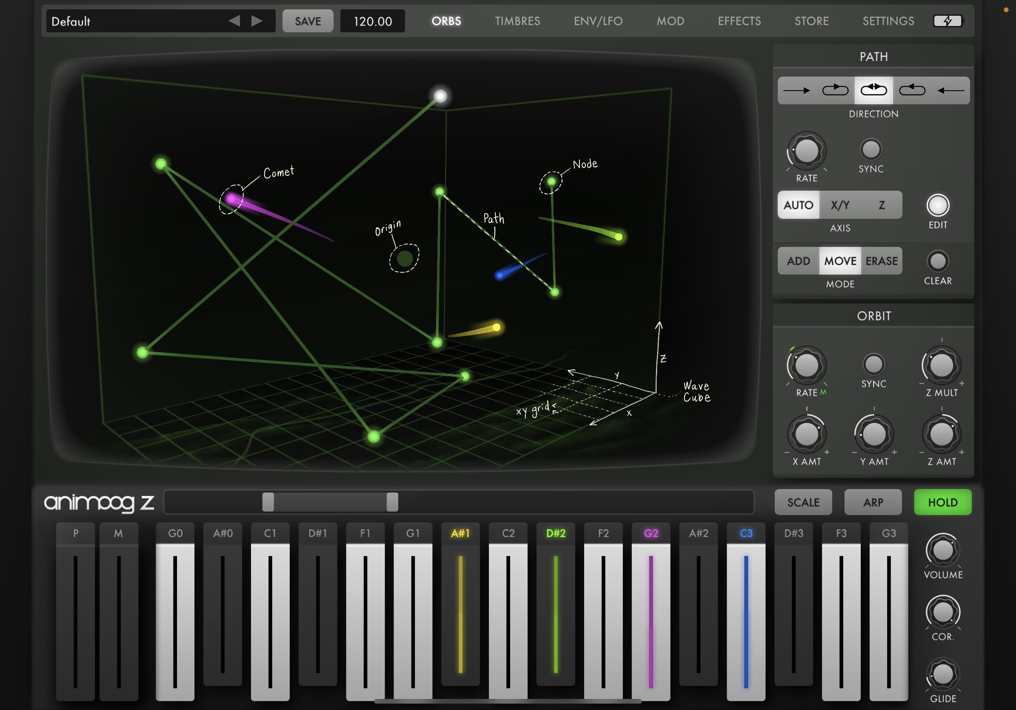Play the C1 key
Screen dimensions: 1016x710
pos(270,611)
